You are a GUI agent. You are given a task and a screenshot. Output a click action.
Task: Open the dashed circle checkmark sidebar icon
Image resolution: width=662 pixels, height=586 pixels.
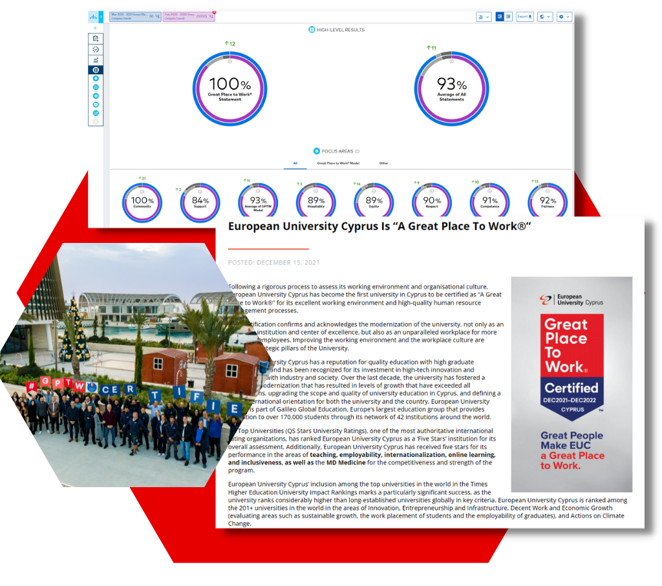point(96,49)
